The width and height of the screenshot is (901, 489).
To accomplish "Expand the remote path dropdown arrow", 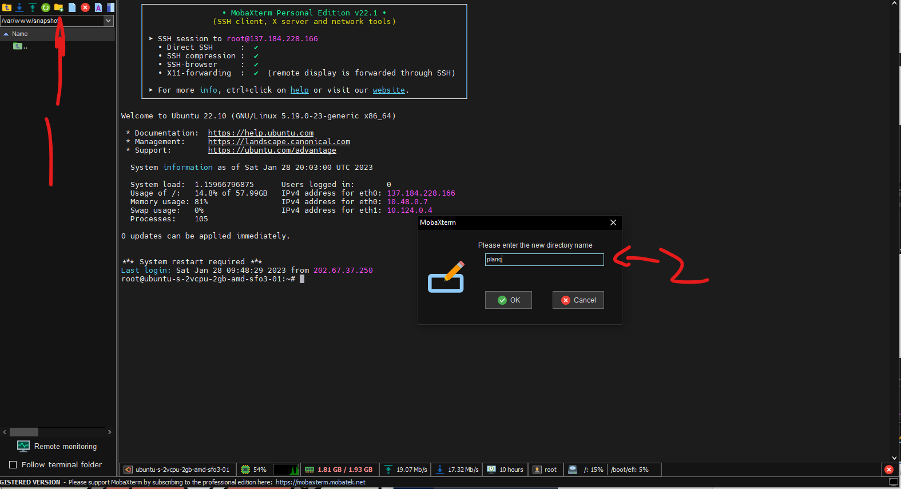I will [108, 21].
